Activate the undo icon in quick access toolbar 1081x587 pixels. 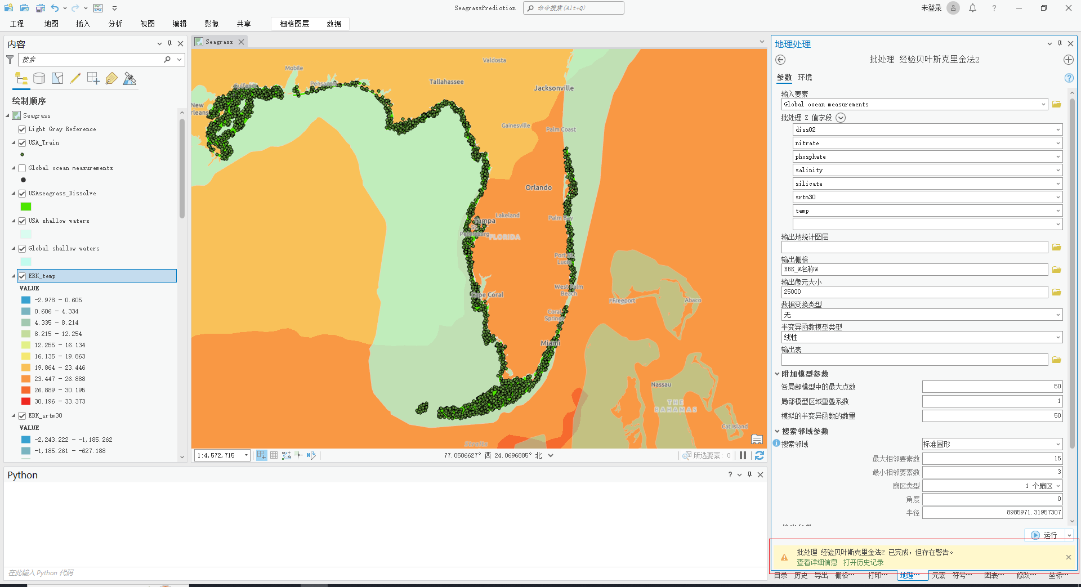click(x=56, y=8)
